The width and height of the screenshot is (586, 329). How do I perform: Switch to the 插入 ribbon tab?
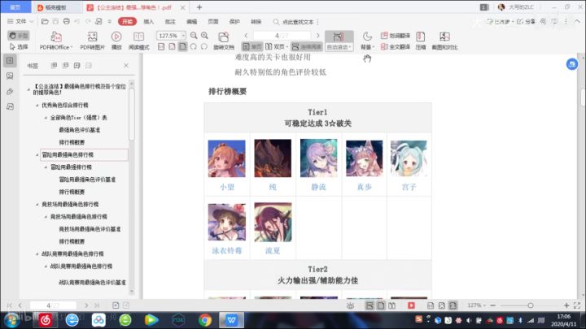click(x=148, y=22)
